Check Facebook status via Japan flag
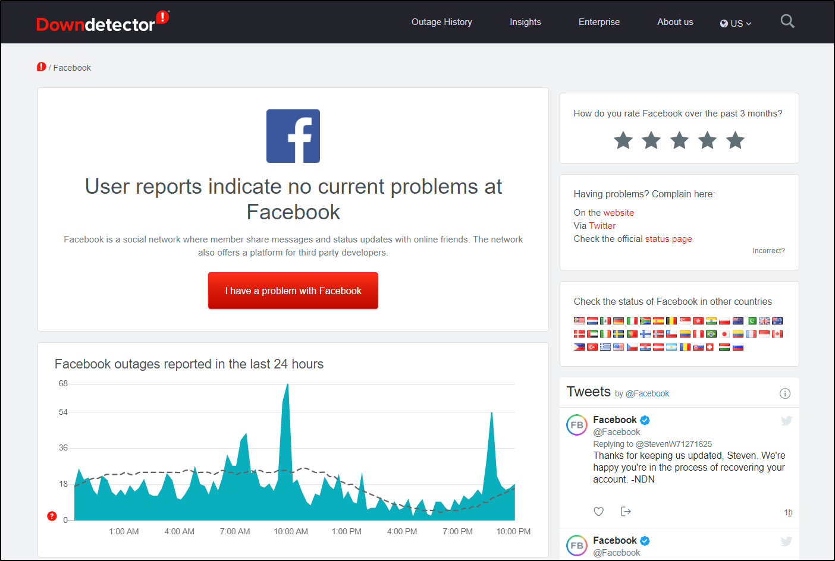This screenshot has width=835, height=561. (x=724, y=334)
